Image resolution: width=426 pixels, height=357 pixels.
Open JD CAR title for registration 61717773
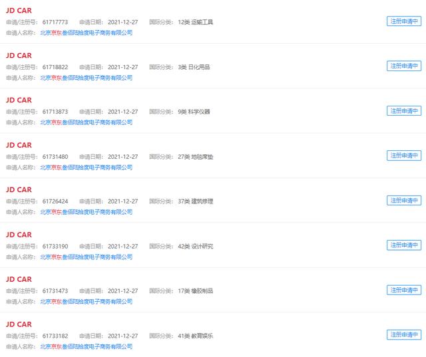pyautogui.click(x=19, y=11)
